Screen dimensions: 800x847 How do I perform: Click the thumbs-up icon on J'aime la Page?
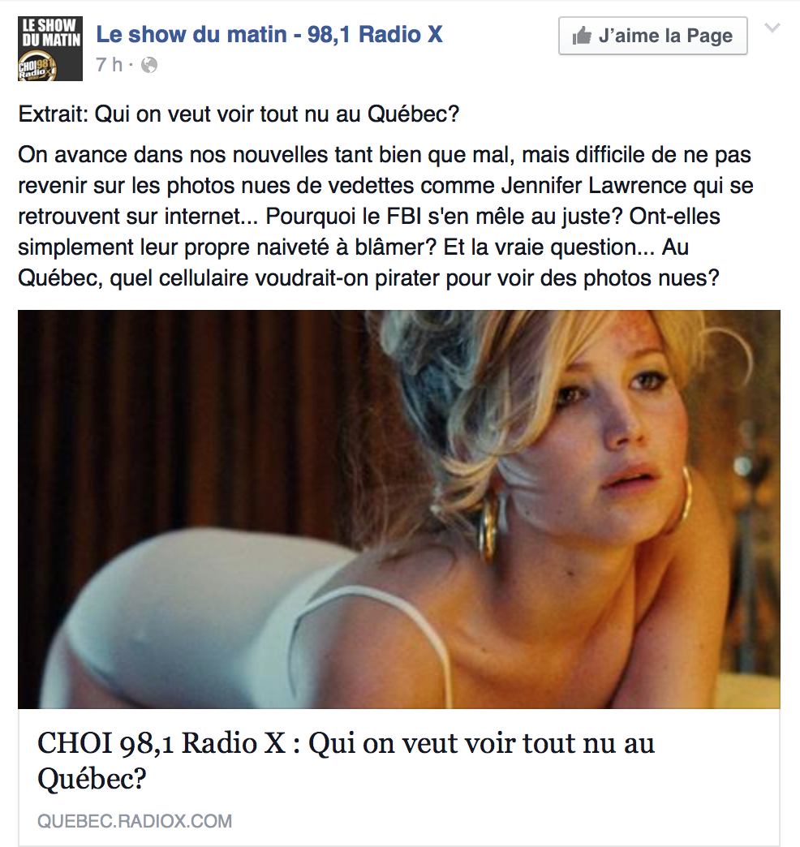[x=582, y=36]
